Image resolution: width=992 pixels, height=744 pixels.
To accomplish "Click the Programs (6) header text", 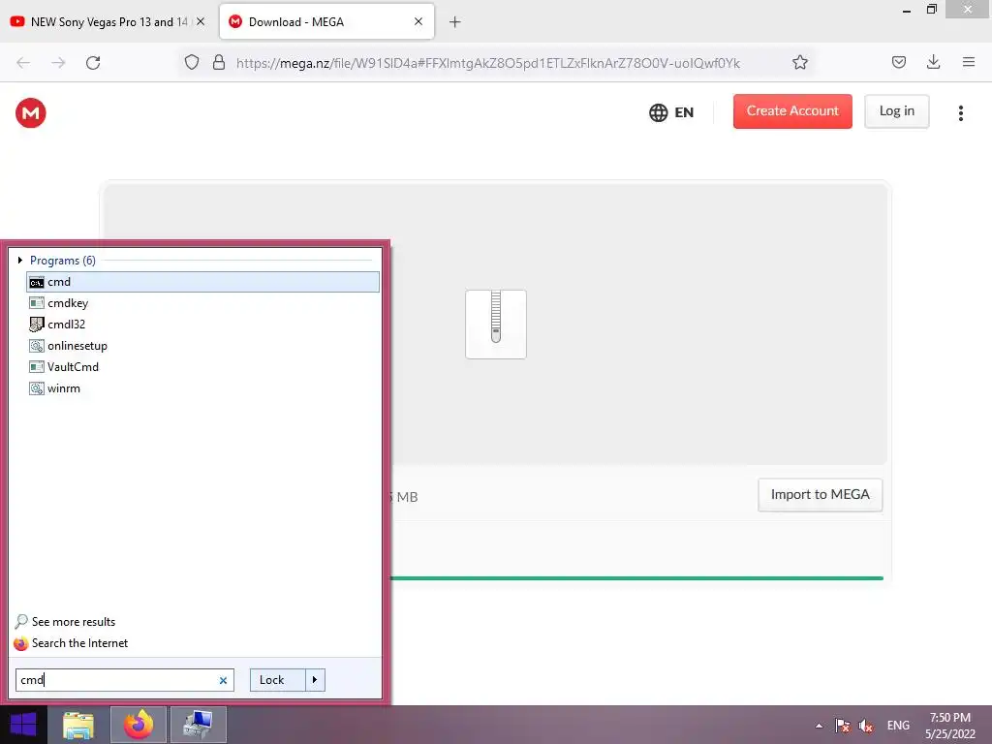I will coord(63,260).
